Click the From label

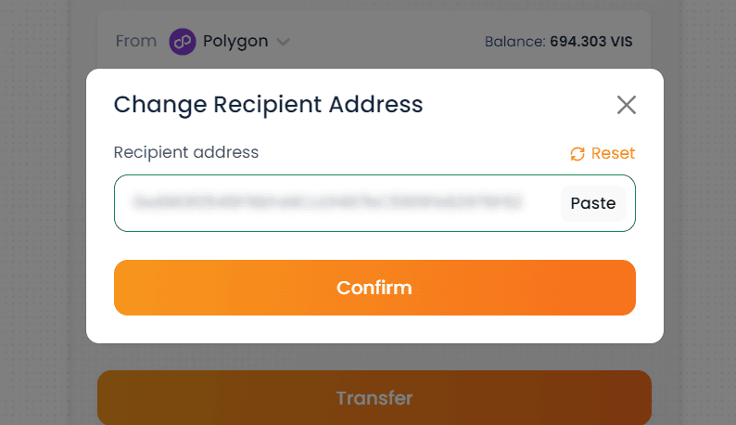[136, 42]
